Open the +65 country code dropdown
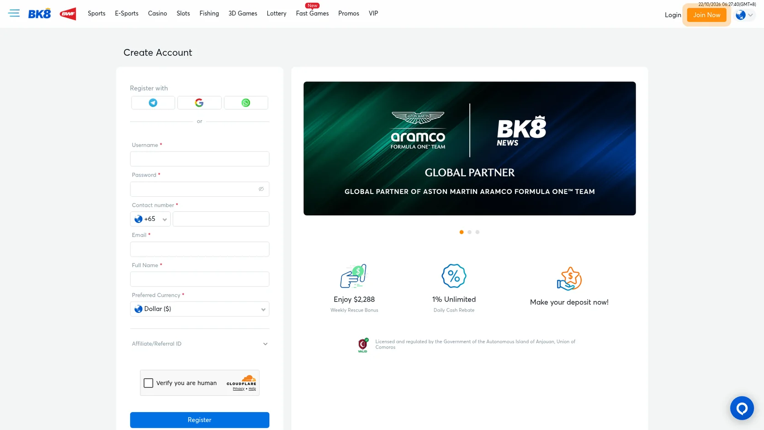Image resolution: width=764 pixels, height=430 pixels. [x=150, y=219]
